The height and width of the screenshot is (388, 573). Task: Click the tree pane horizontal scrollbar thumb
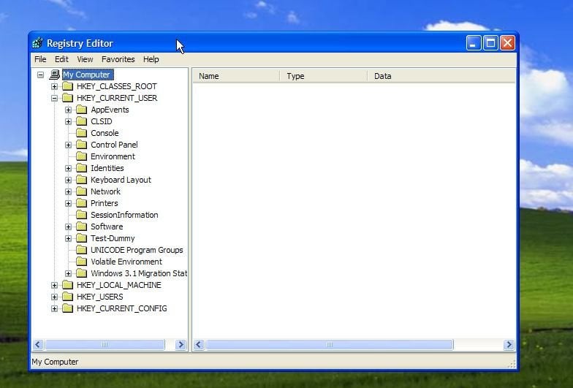(105, 345)
